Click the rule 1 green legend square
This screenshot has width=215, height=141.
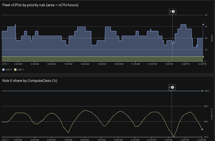[x=15, y=70]
